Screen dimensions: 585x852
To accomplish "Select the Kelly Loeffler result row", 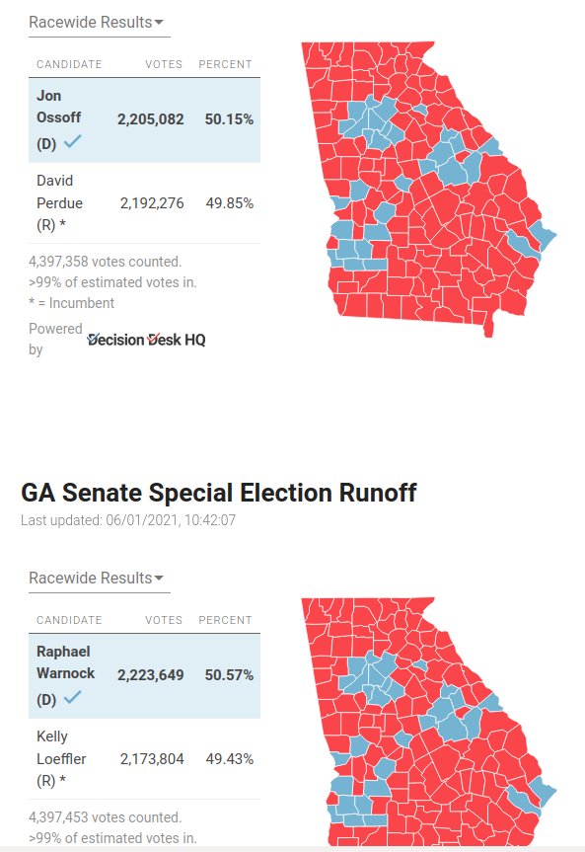I will click(144, 758).
